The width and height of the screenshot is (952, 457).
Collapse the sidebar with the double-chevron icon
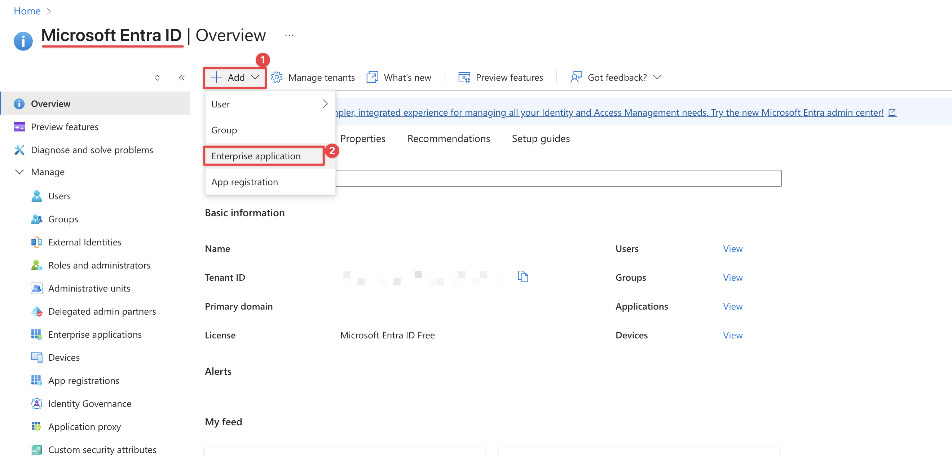[181, 77]
